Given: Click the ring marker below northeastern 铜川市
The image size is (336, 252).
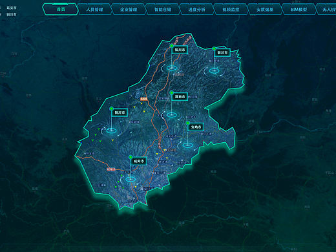Looking at the screenshot, I should (x=214, y=70).
